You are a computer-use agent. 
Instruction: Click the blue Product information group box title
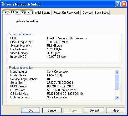(x=21, y=68)
